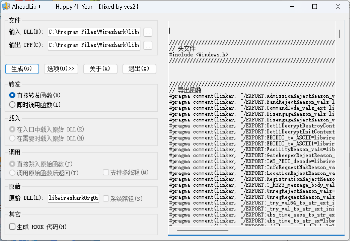Screen dimensions: 350x241
Task: Choose 调用原始函数后返回(T) radio option
Action: (12, 173)
